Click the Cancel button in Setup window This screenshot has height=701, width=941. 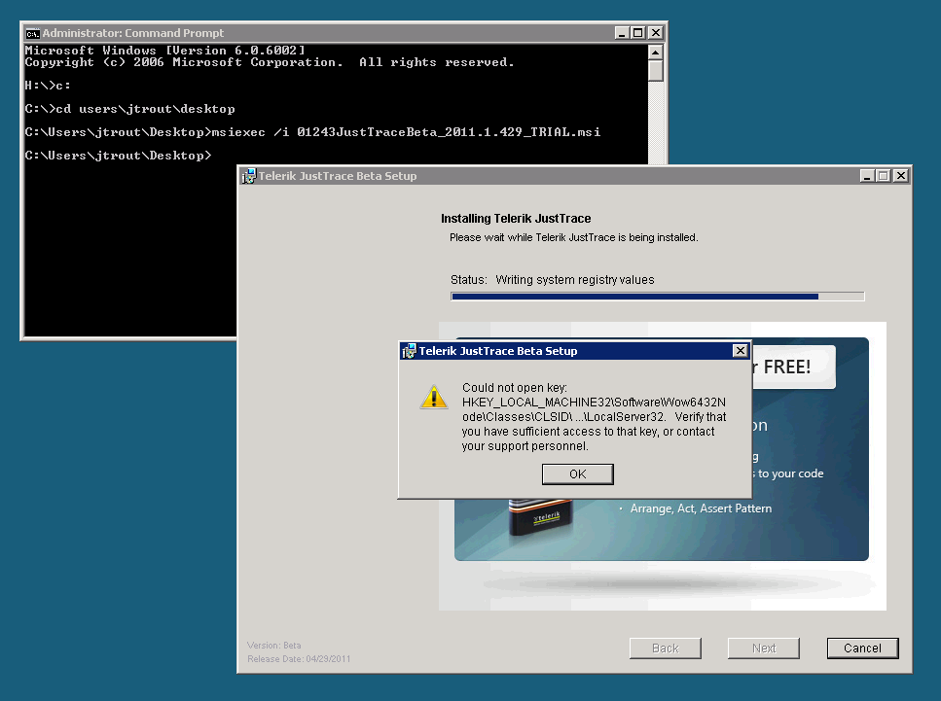coord(862,648)
